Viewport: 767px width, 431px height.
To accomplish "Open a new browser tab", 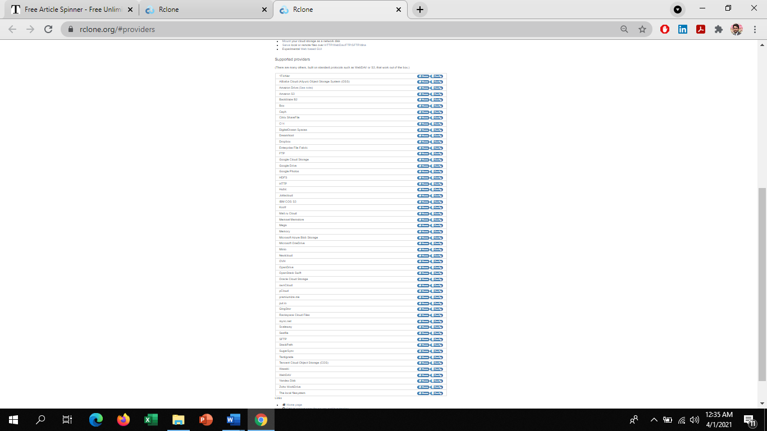I will click(x=420, y=10).
